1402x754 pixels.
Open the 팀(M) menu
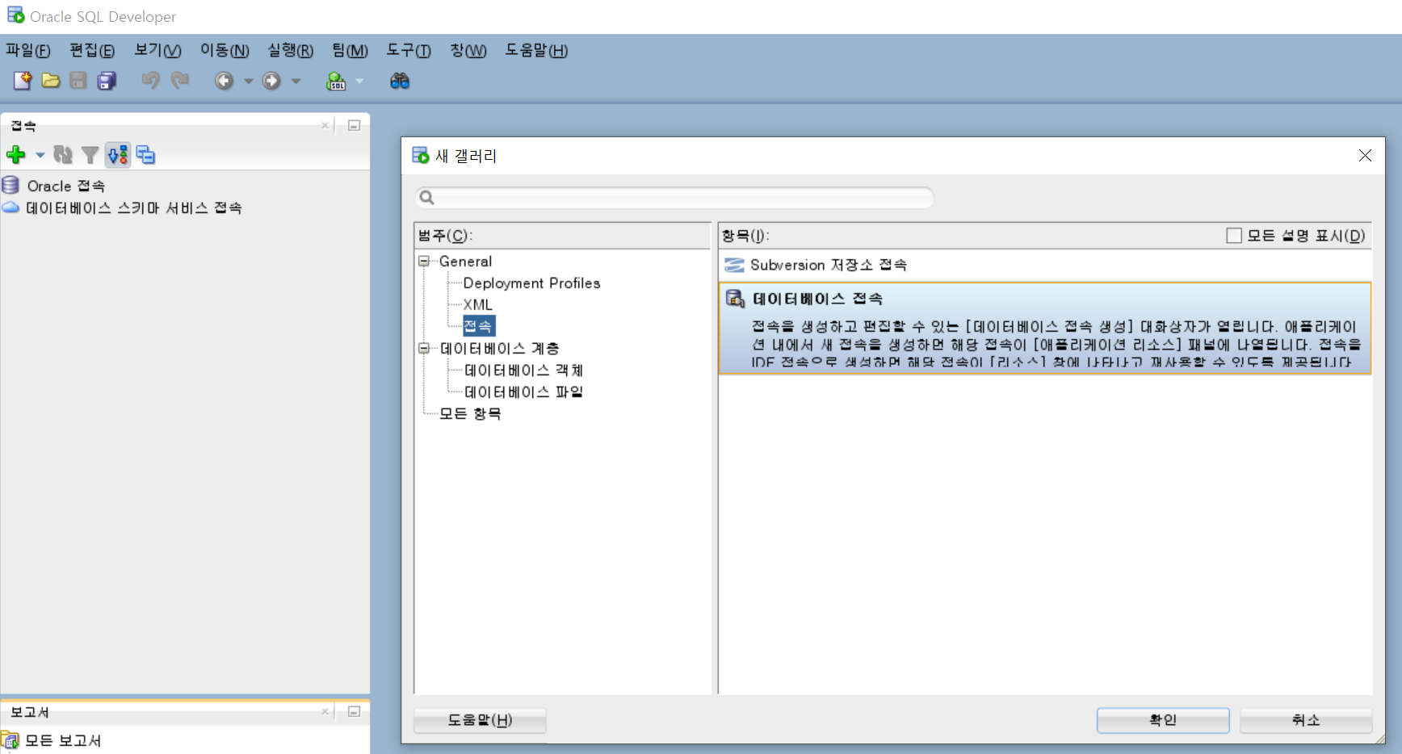[x=350, y=50]
